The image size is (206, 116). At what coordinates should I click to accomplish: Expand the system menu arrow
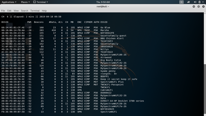coord(203,2)
